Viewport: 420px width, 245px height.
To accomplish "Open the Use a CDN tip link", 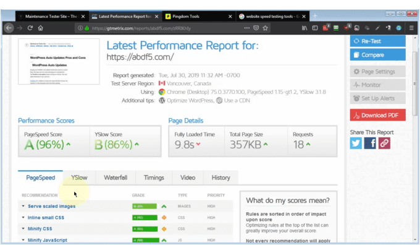I will 237,101.
